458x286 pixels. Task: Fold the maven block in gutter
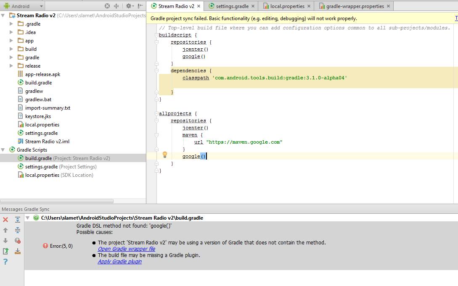point(156,135)
